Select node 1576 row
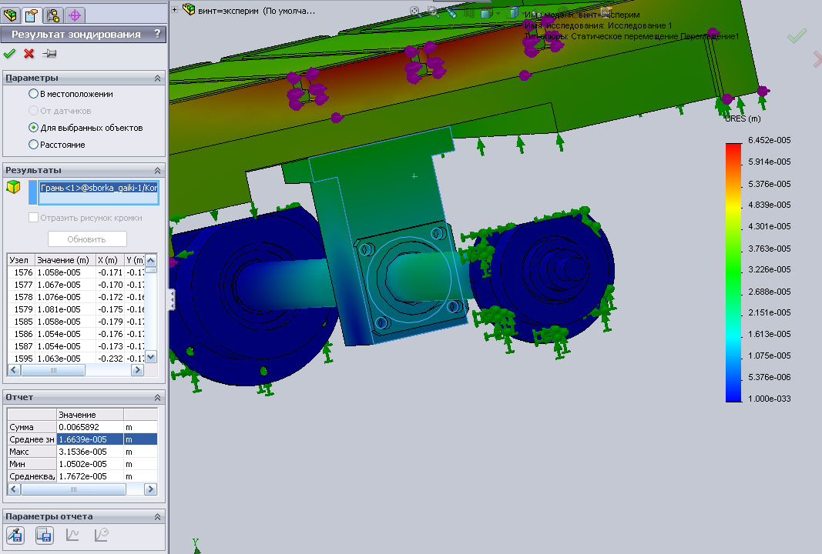This screenshot has height=554, width=822. [76, 272]
